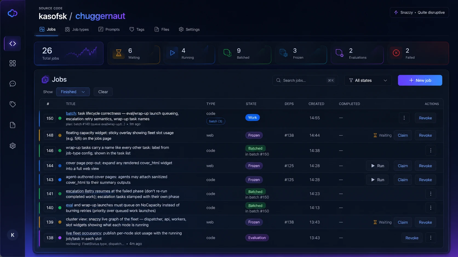This screenshot has width=458, height=257.
Task: Revoke job 138
Action: [x=412, y=238]
